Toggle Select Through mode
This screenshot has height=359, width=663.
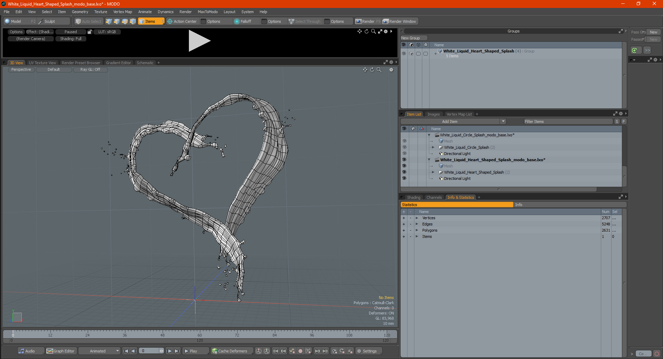305,21
